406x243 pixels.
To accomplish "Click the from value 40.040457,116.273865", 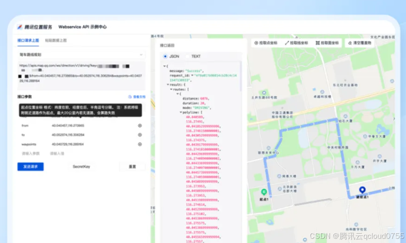I will click(68, 126).
